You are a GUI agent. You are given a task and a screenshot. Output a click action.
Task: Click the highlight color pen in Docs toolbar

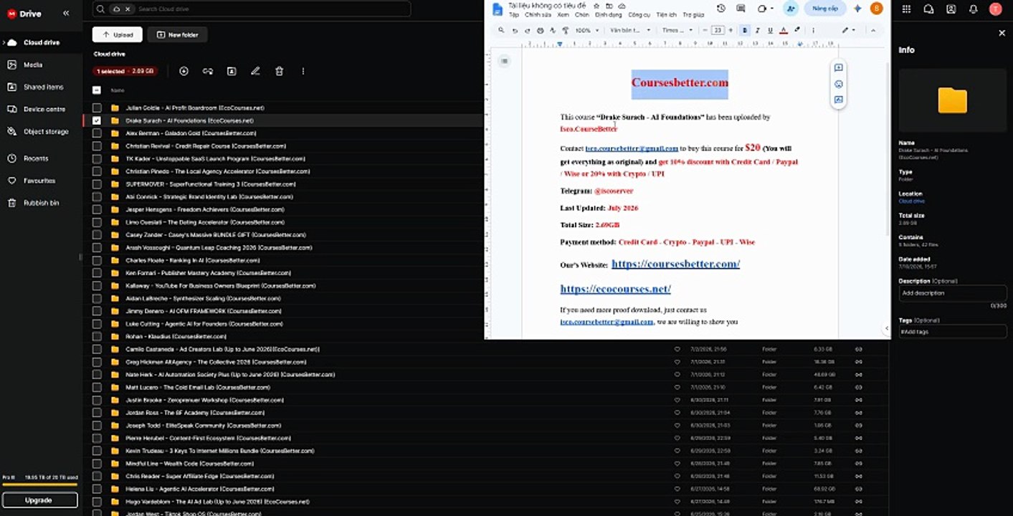(x=796, y=30)
